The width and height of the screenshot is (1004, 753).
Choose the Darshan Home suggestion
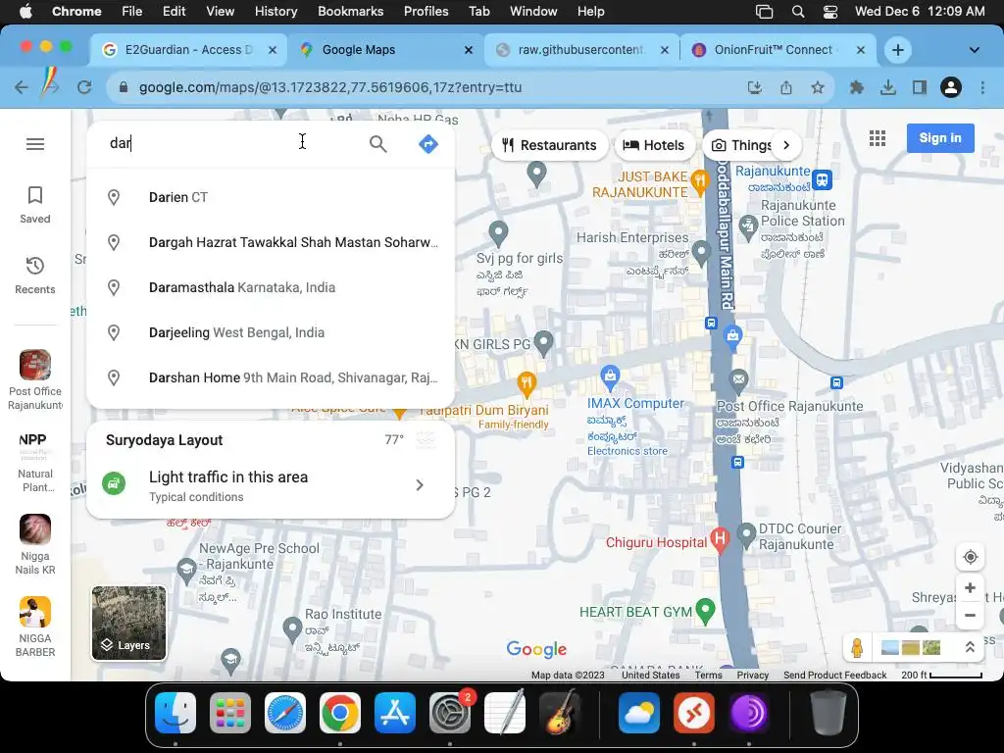271,377
